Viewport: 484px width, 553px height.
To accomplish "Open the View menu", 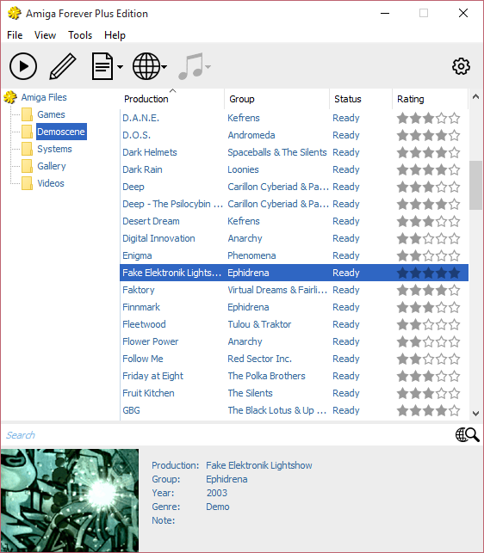I will point(45,35).
